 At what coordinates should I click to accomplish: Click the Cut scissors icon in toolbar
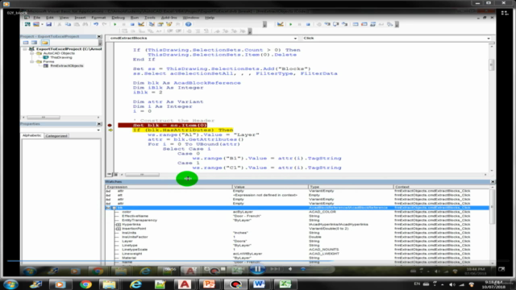pyautogui.click(x=59, y=24)
